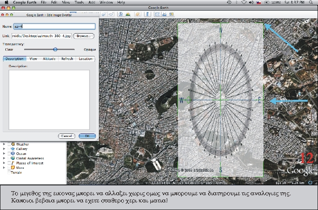Image resolution: width=318 pixels, height=210 pixels.
Task: Click the Sat 8:37 PM clock
Action: click(x=294, y=2)
